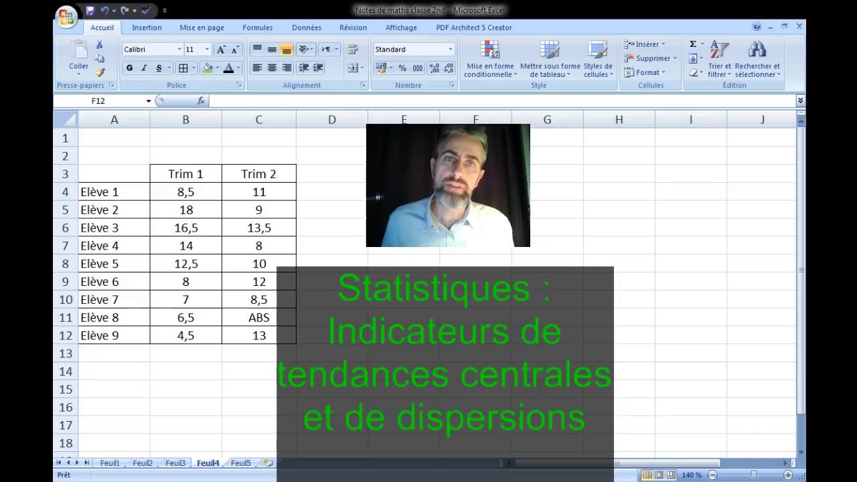Align cell text to the right
857x482 pixels.
point(287,68)
